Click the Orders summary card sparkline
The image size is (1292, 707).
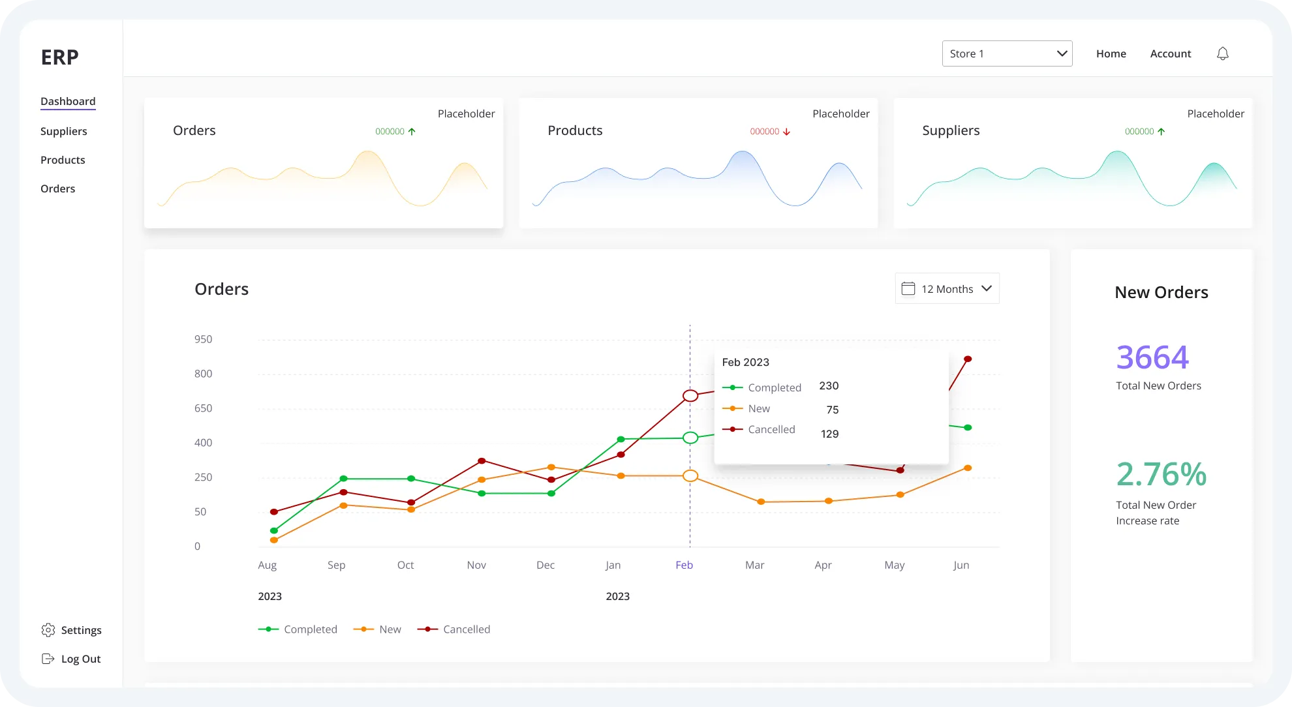click(x=322, y=179)
